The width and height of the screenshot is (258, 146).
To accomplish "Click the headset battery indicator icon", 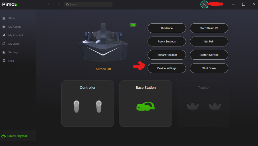I will coord(133,25).
